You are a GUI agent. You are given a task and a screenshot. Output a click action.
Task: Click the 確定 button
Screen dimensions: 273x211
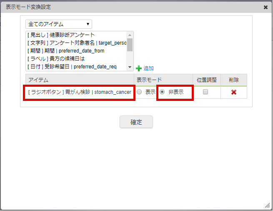[136, 122]
